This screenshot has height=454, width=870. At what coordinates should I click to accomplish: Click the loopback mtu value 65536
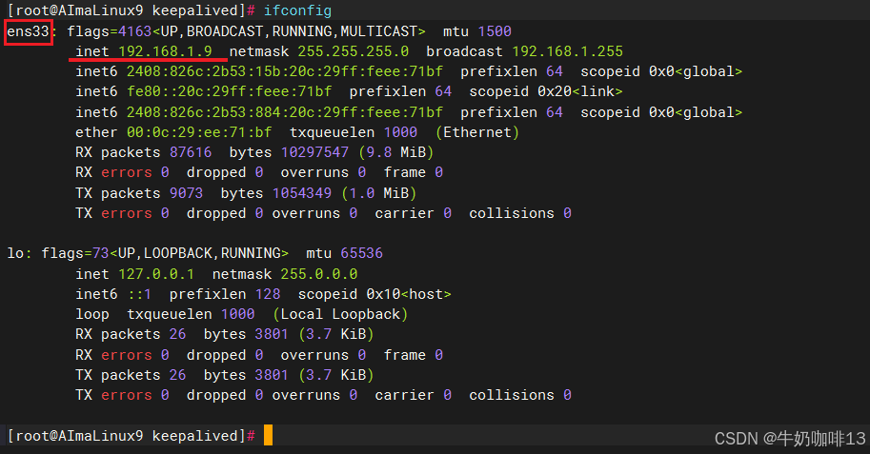pyautogui.click(x=362, y=253)
